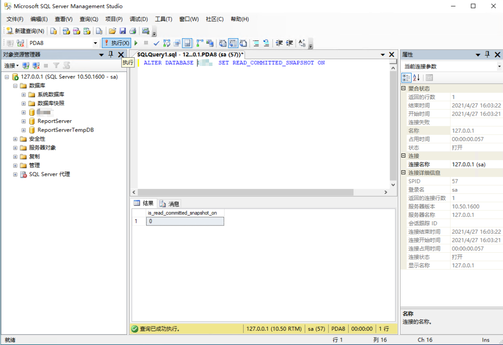The image size is (503, 345).
Task: Open the 文件(F) menu
Action: tap(15, 19)
